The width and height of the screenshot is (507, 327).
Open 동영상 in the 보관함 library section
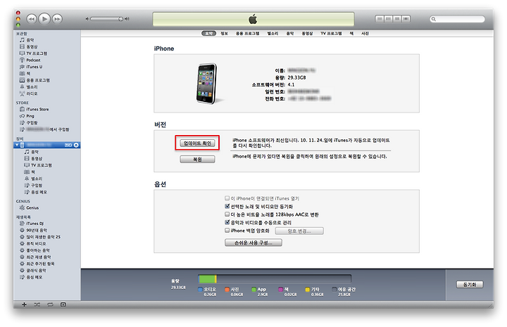coord(28,47)
